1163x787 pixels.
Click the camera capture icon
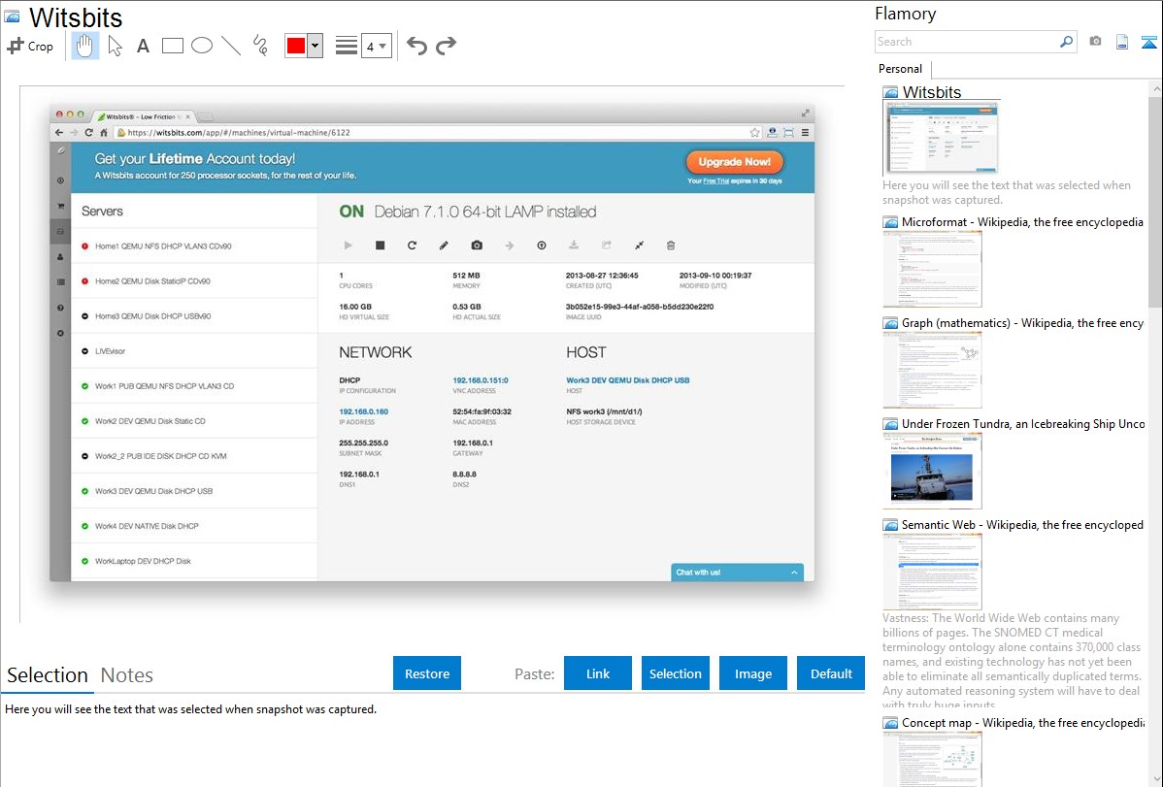click(1095, 42)
